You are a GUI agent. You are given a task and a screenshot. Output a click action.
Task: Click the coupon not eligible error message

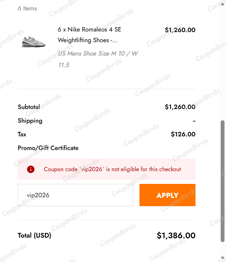click(112, 169)
